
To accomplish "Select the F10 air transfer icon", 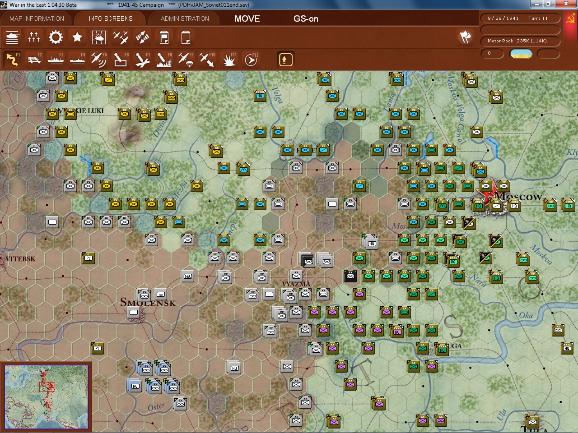I will coord(207,60).
